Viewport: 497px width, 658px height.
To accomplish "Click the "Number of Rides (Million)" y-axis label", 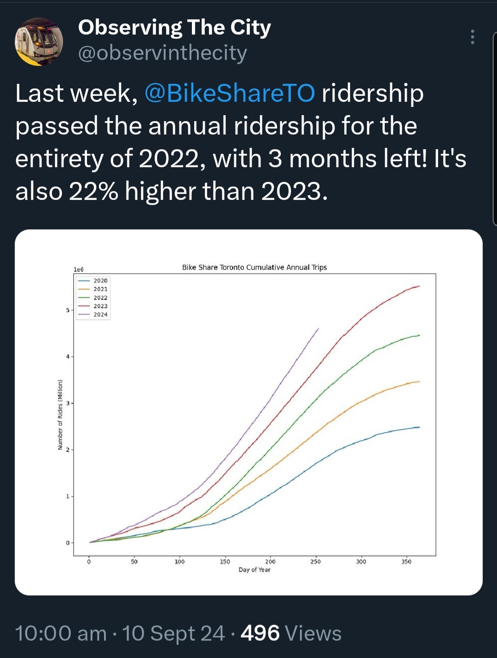I will (60, 414).
